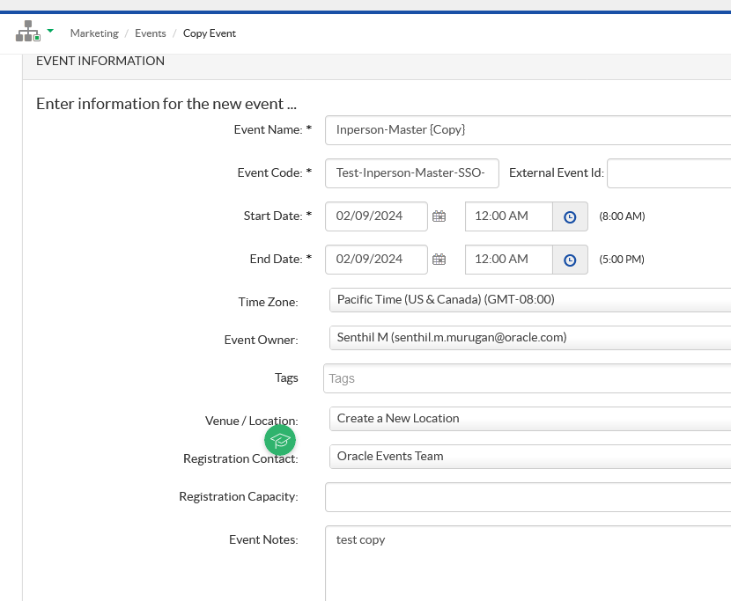Focus the Event Code input field
The width and height of the screenshot is (731, 601).
[x=411, y=172]
